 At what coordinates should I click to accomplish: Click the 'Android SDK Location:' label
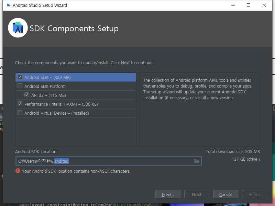(x=36, y=152)
